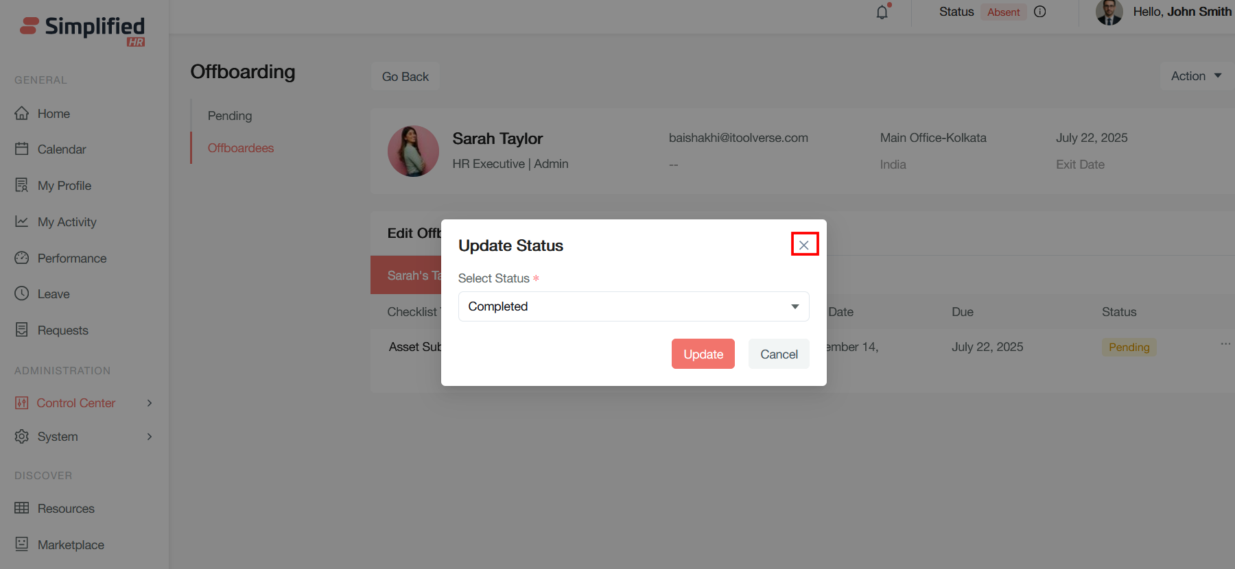Select the My Activity chart icon

[22, 221]
